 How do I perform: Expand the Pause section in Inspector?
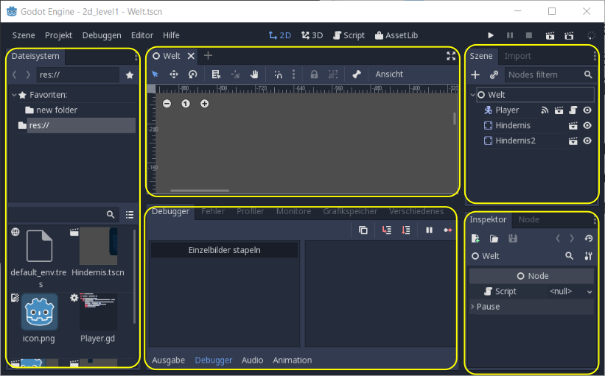(x=472, y=307)
